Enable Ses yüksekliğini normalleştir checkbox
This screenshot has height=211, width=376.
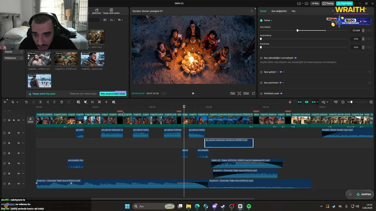click(x=261, y=58)
